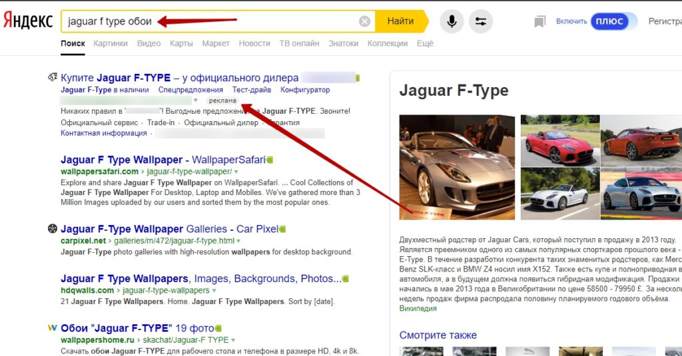Expand wallpapersafari.com URL dropdown arrow
Viewport: 682px width, 356px height.
tap(236, 172)
